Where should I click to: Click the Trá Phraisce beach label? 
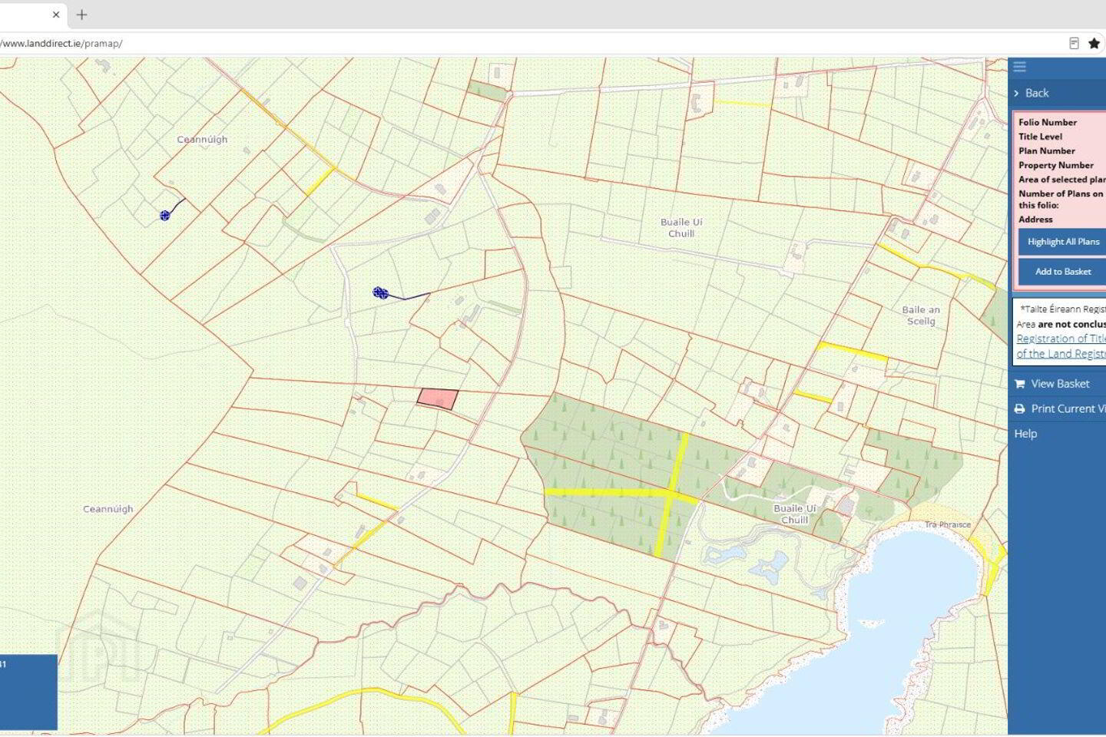point(948,525)
